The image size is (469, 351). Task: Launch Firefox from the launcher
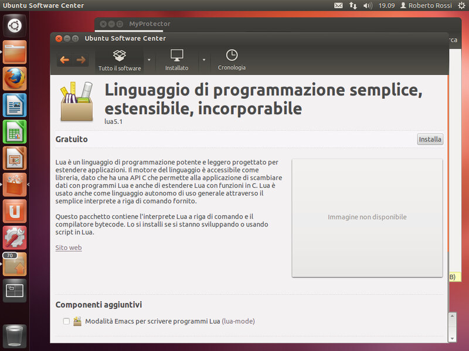(x=15, y=78)
